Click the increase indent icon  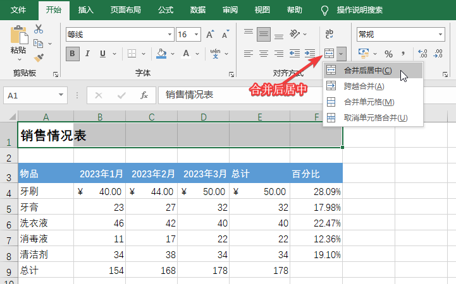[x=310, y=54]
